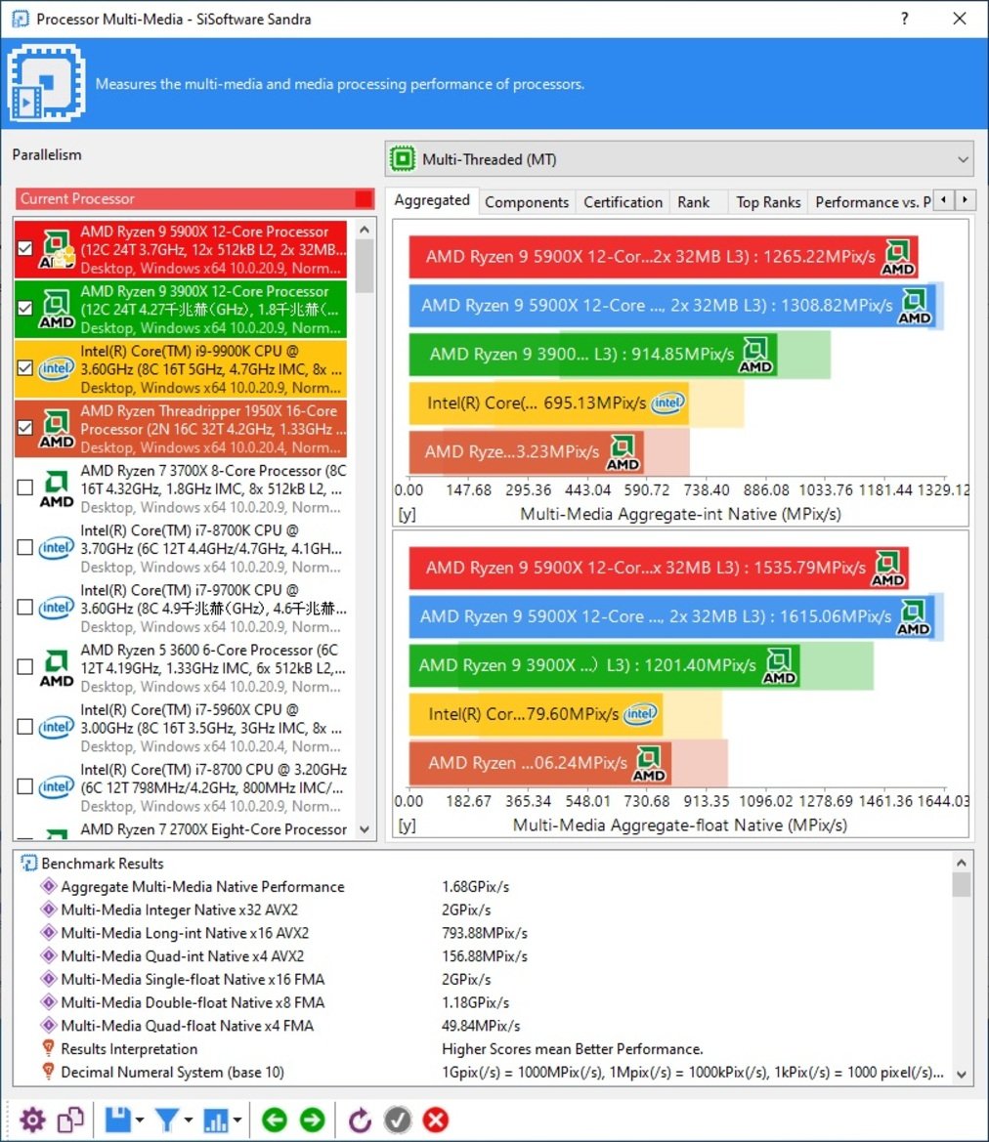This screenshot has height=1142, width=989.
Task: Select the AMD Ryzen 7 2700X Eight-Core row
Action: tap(180, 829)
